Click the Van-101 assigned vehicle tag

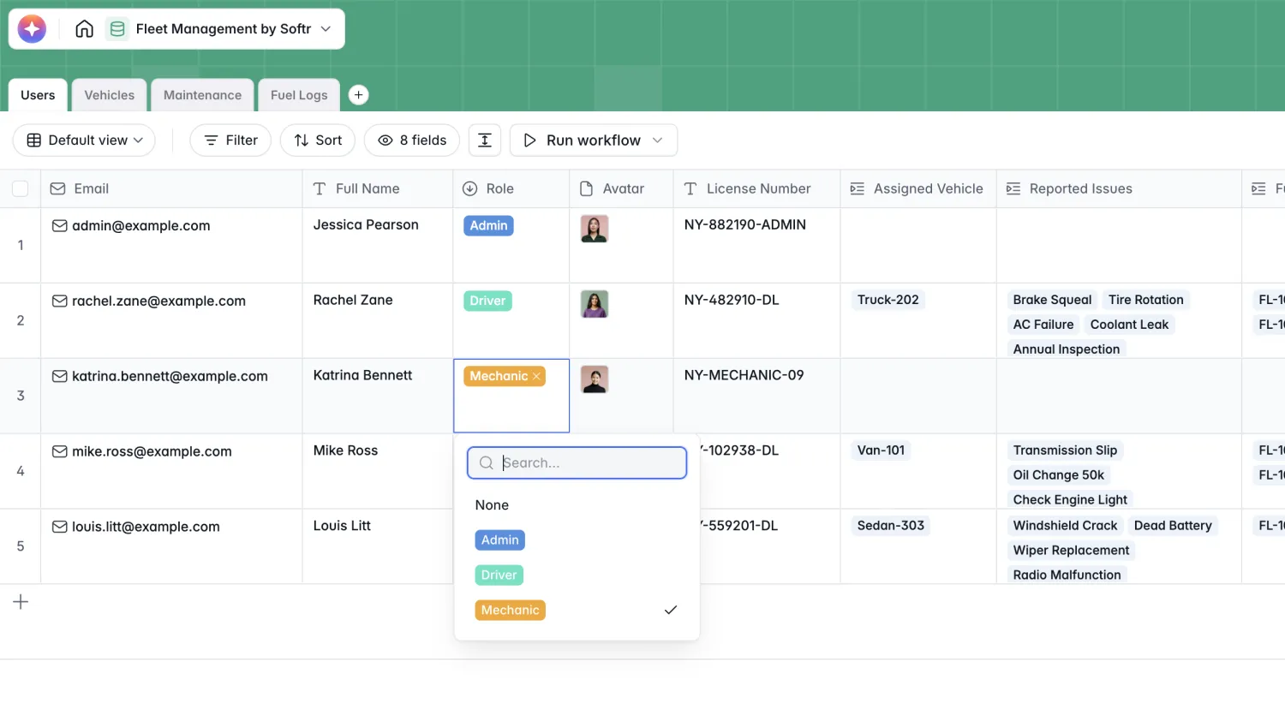[881, 450]
